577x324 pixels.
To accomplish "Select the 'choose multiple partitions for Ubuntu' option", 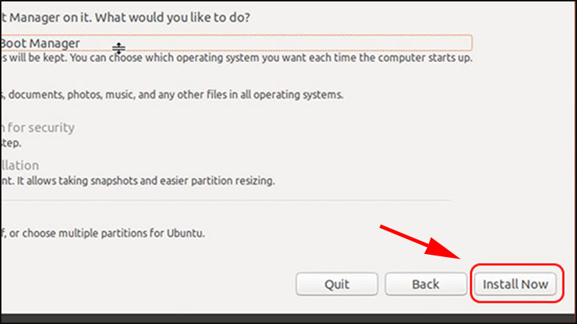I will pyautogui.click(x=102, y=233).
